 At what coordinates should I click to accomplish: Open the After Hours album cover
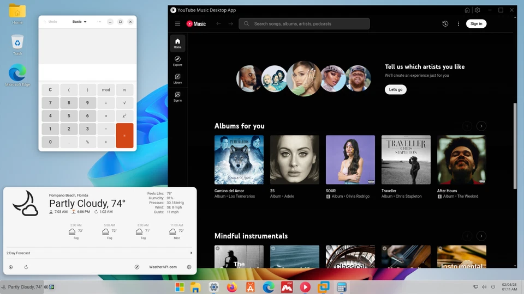pos(462,160)
